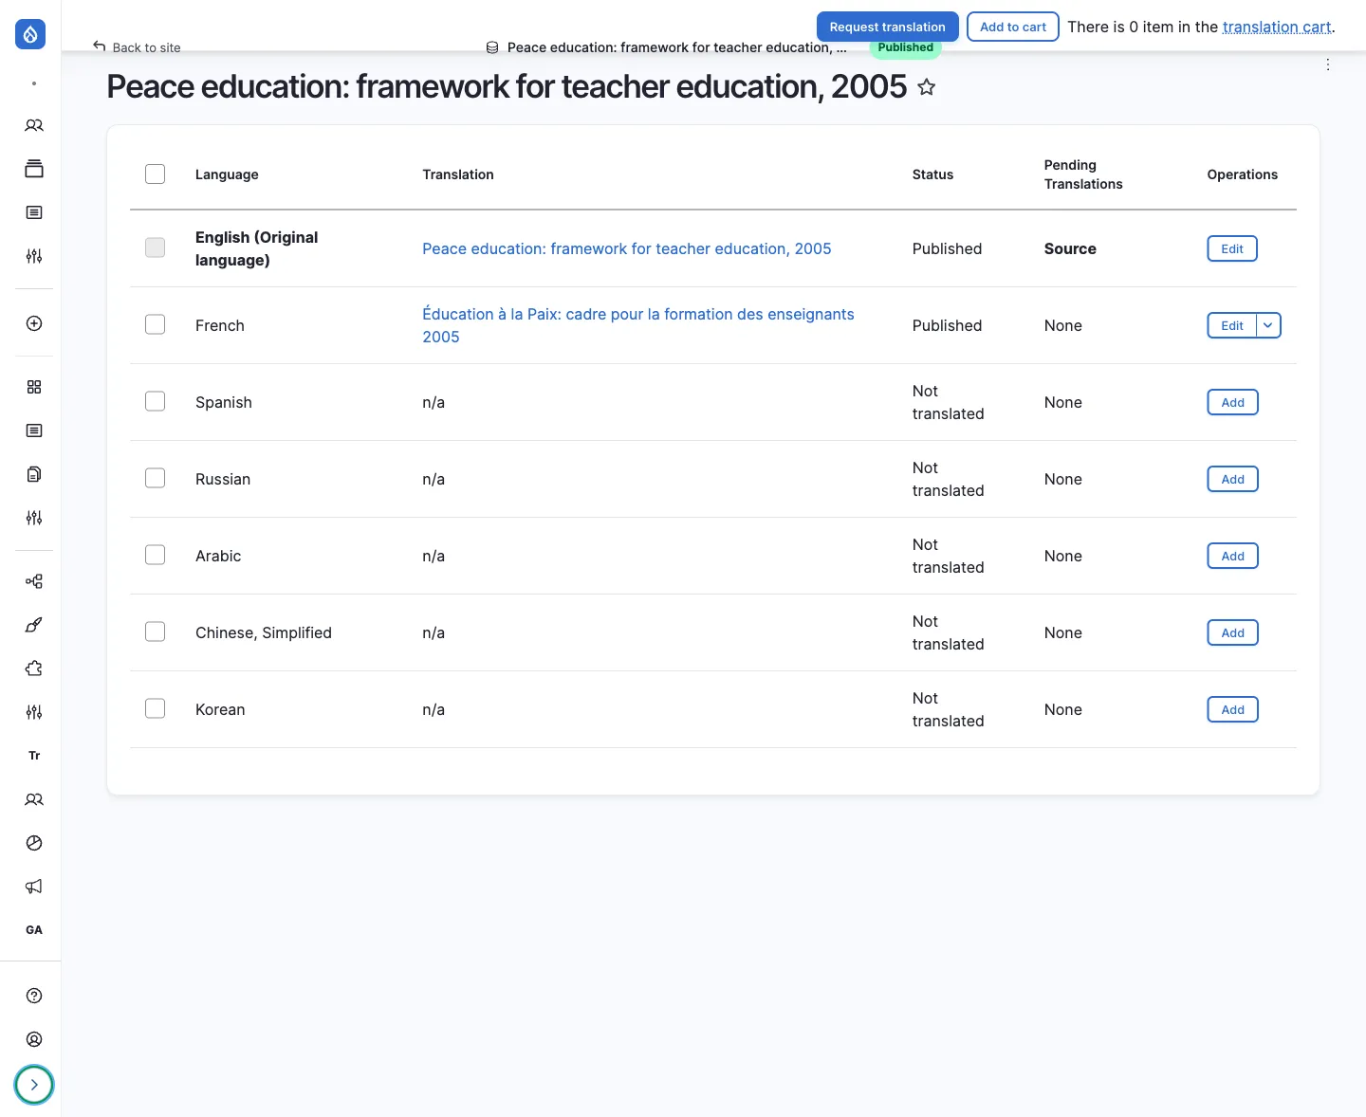The image size is (1366, 1117).
Task: Star this page as a favorite
Action: 927,87
